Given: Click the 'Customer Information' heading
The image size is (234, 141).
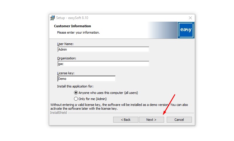Looking at the screenshot, I should (x=72, y=26).
